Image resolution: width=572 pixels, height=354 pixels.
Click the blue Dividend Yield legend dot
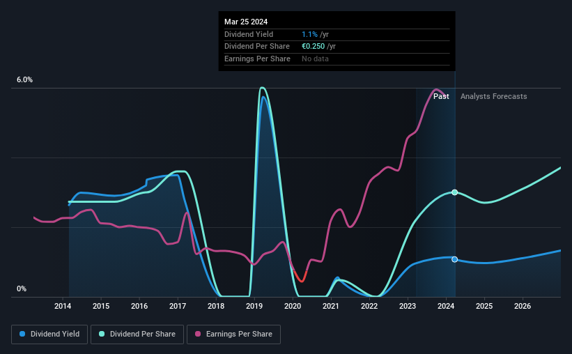[22, 334]
